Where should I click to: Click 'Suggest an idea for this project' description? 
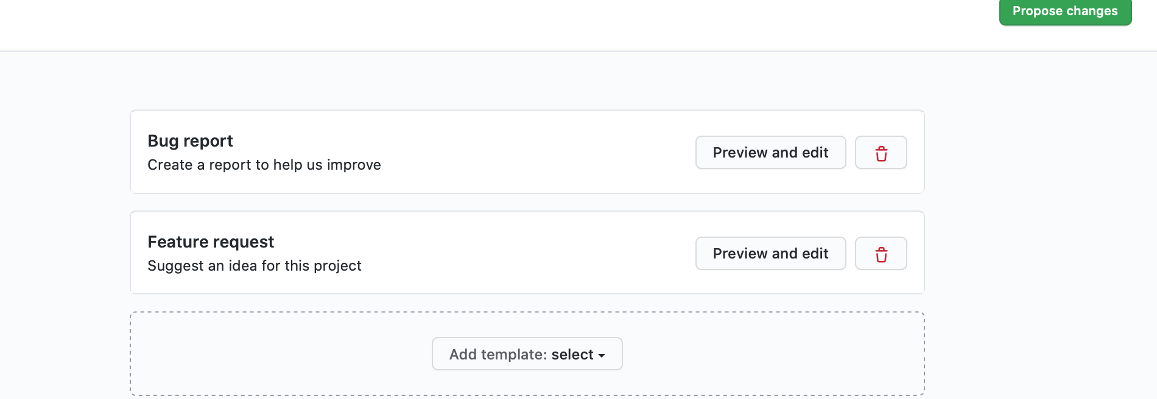pos(255,266)
